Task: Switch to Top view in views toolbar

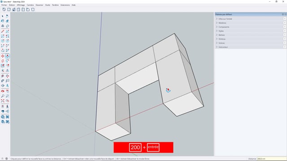Action: (x=9, y=9)
